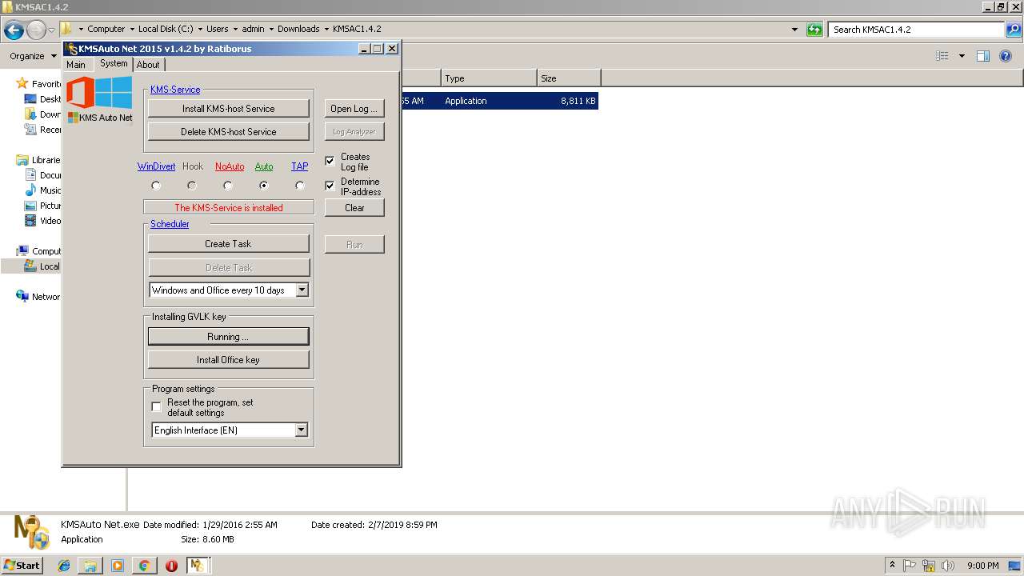Click the search magnifier in the Search KMSAC1.4.2 box

(x=1014, y=30)
